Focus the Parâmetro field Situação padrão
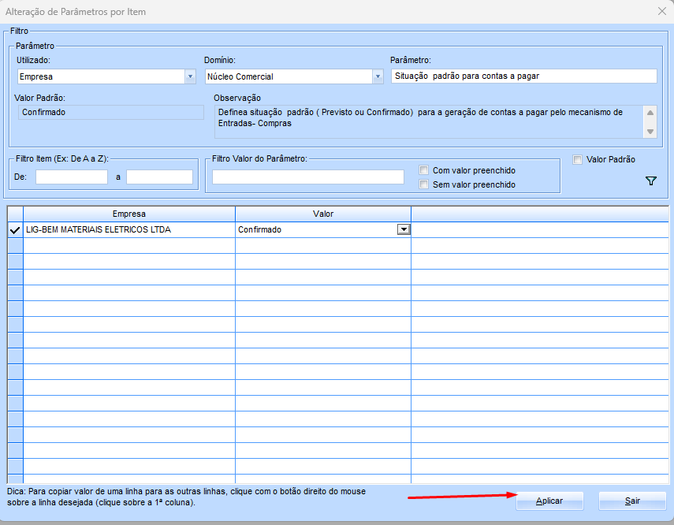Viewport: 674px width, 525px height. (x=524, y=76)
